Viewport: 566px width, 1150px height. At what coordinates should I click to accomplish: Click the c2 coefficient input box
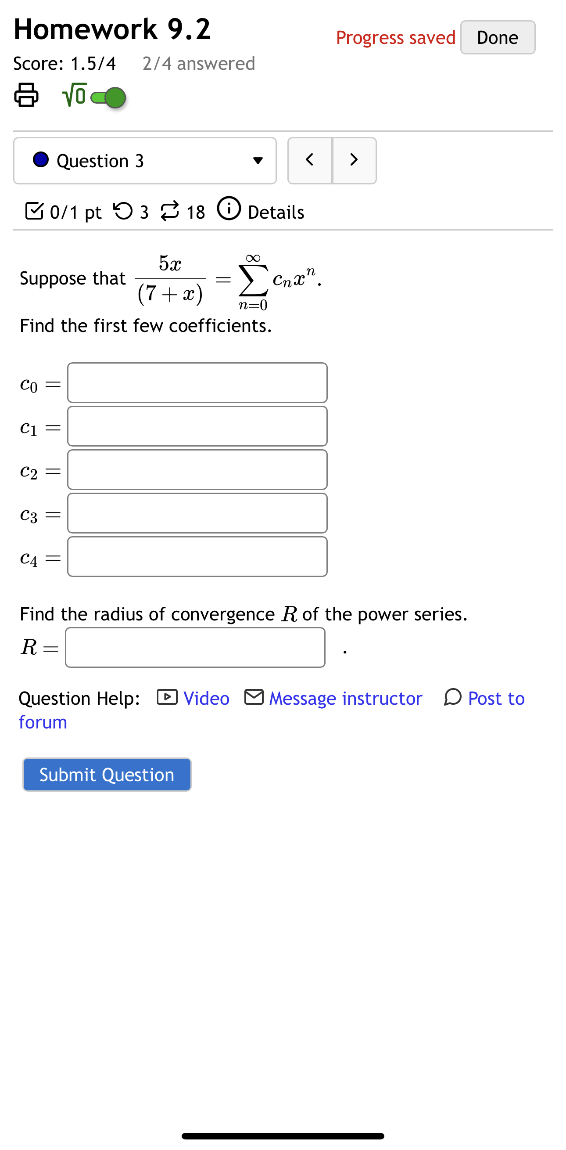pos(197,470)
